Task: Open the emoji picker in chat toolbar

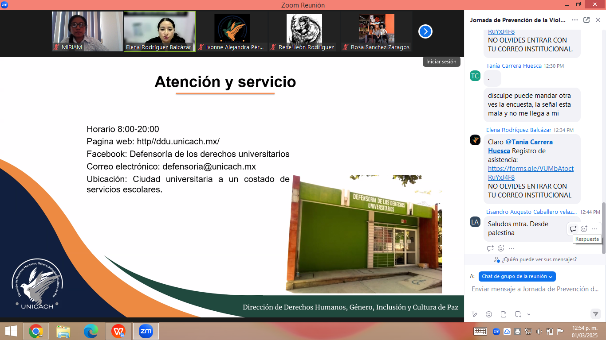Action: 489,314
